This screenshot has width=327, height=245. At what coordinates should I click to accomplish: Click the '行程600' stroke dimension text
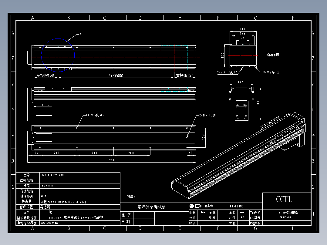coord(116,76)
